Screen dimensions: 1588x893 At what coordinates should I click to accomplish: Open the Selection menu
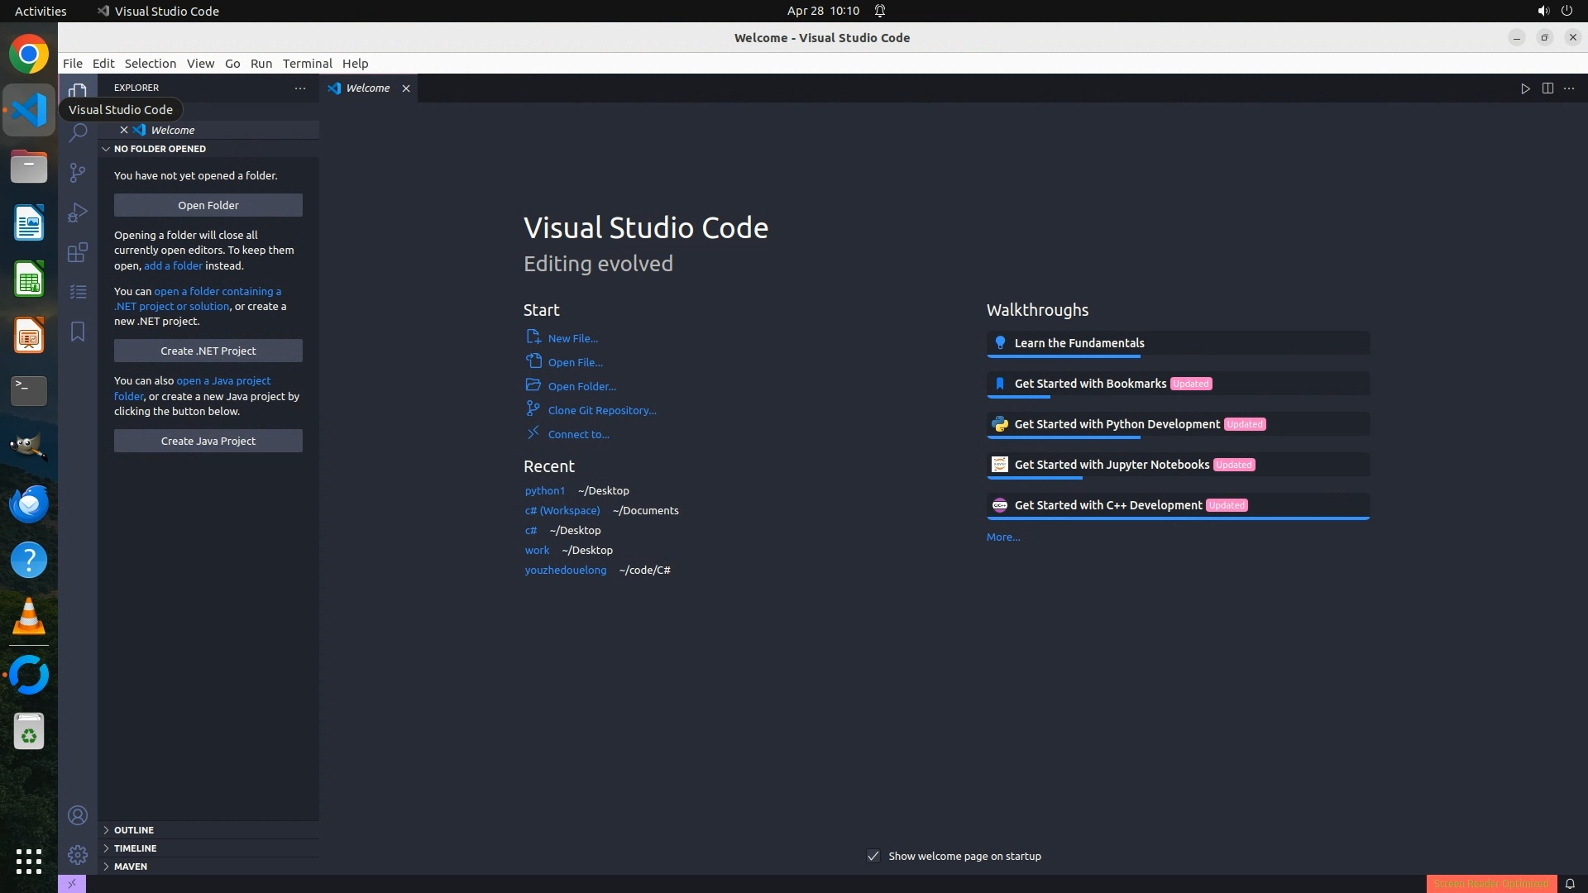(150, 64)
